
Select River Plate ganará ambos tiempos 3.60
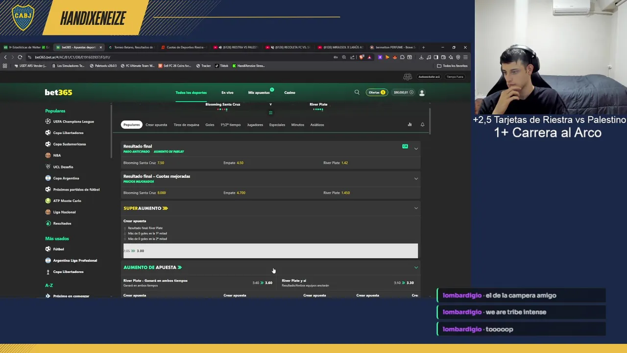pyautogui.click(x=198, y=283)
